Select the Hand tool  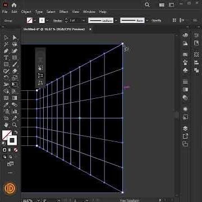6,125
